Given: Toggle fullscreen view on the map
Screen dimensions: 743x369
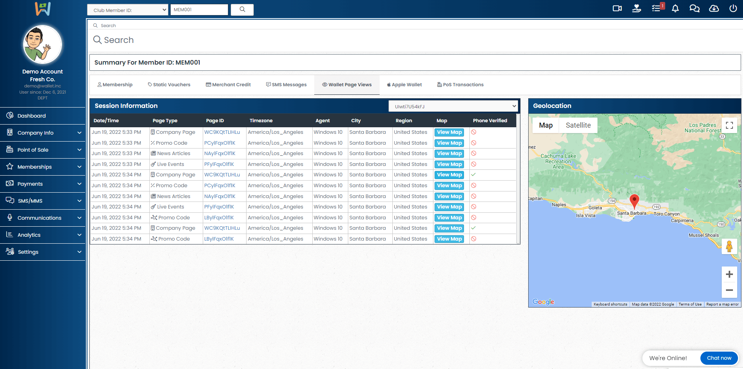Looking at the screenshot, I should [729, 125].
